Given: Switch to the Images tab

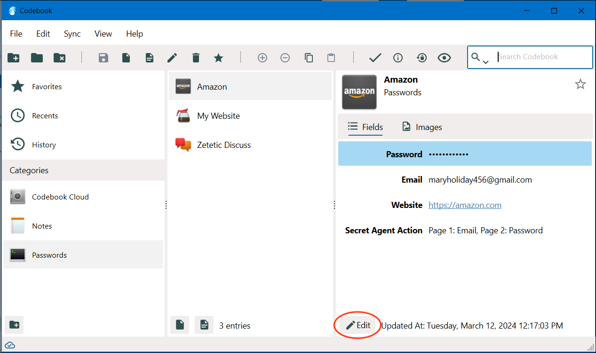Looking at the screenshot, I should 422,127.
